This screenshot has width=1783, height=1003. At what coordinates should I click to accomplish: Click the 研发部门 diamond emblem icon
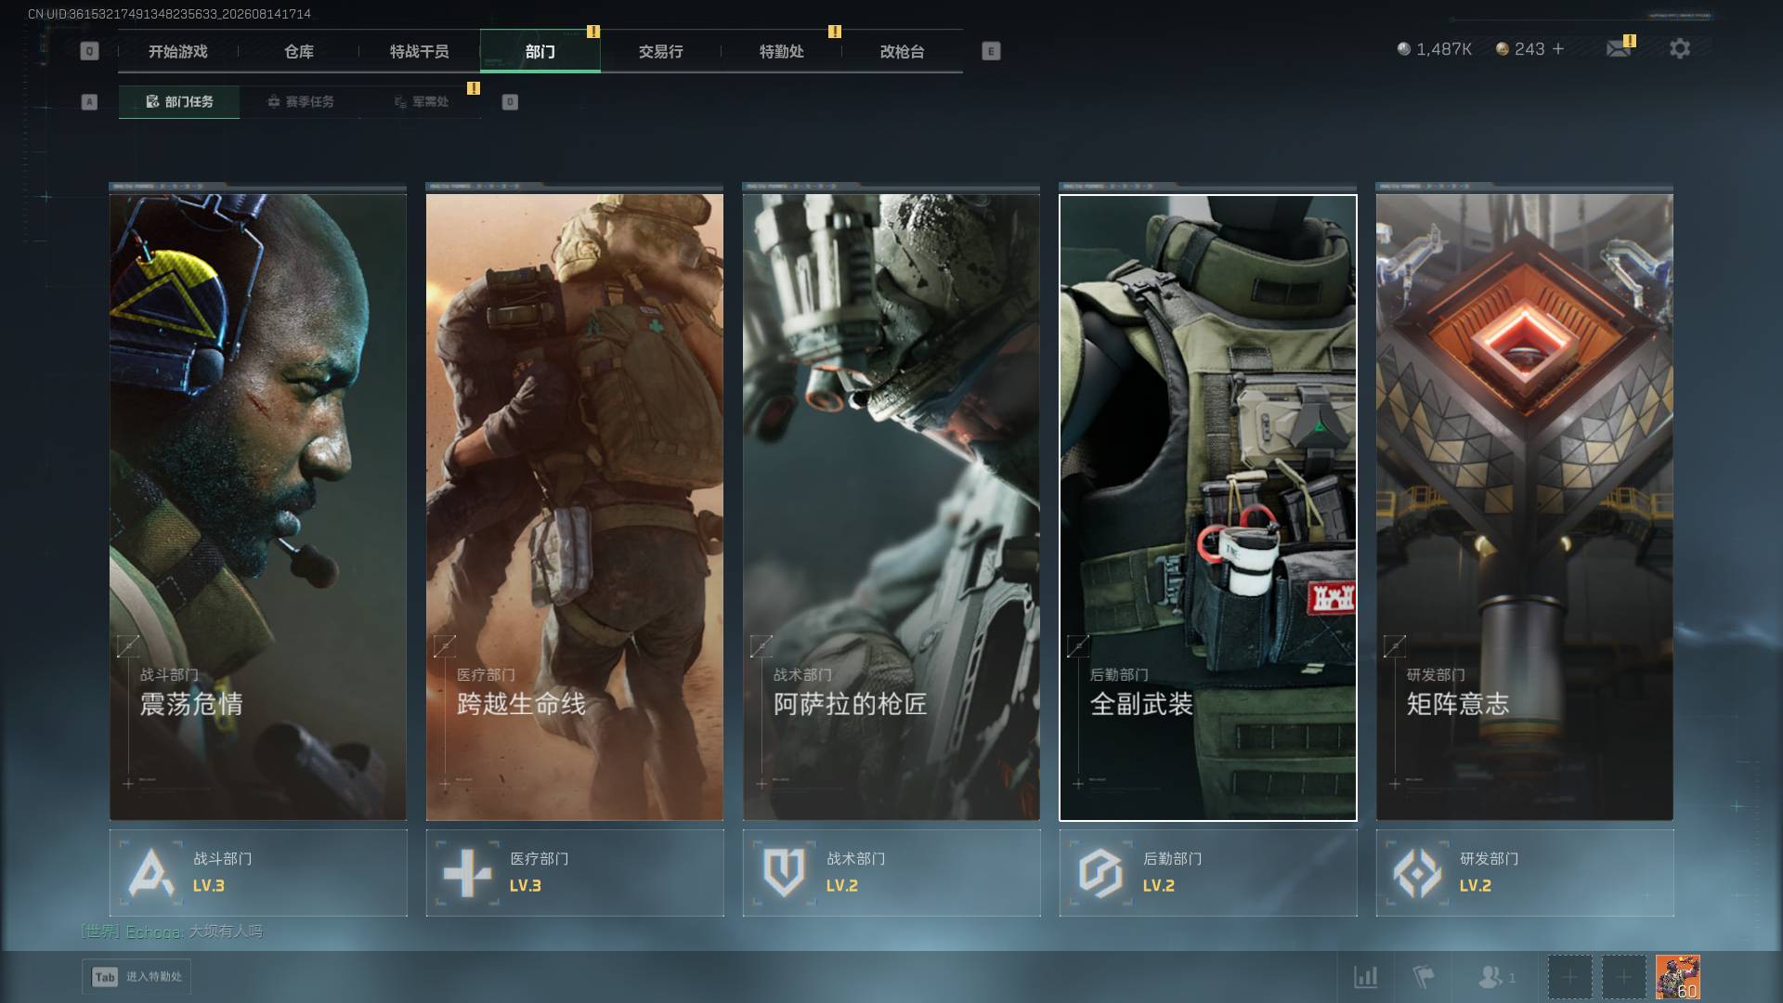1417,873
